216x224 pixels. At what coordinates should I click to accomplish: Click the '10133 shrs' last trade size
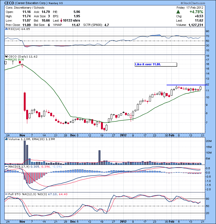72,21
